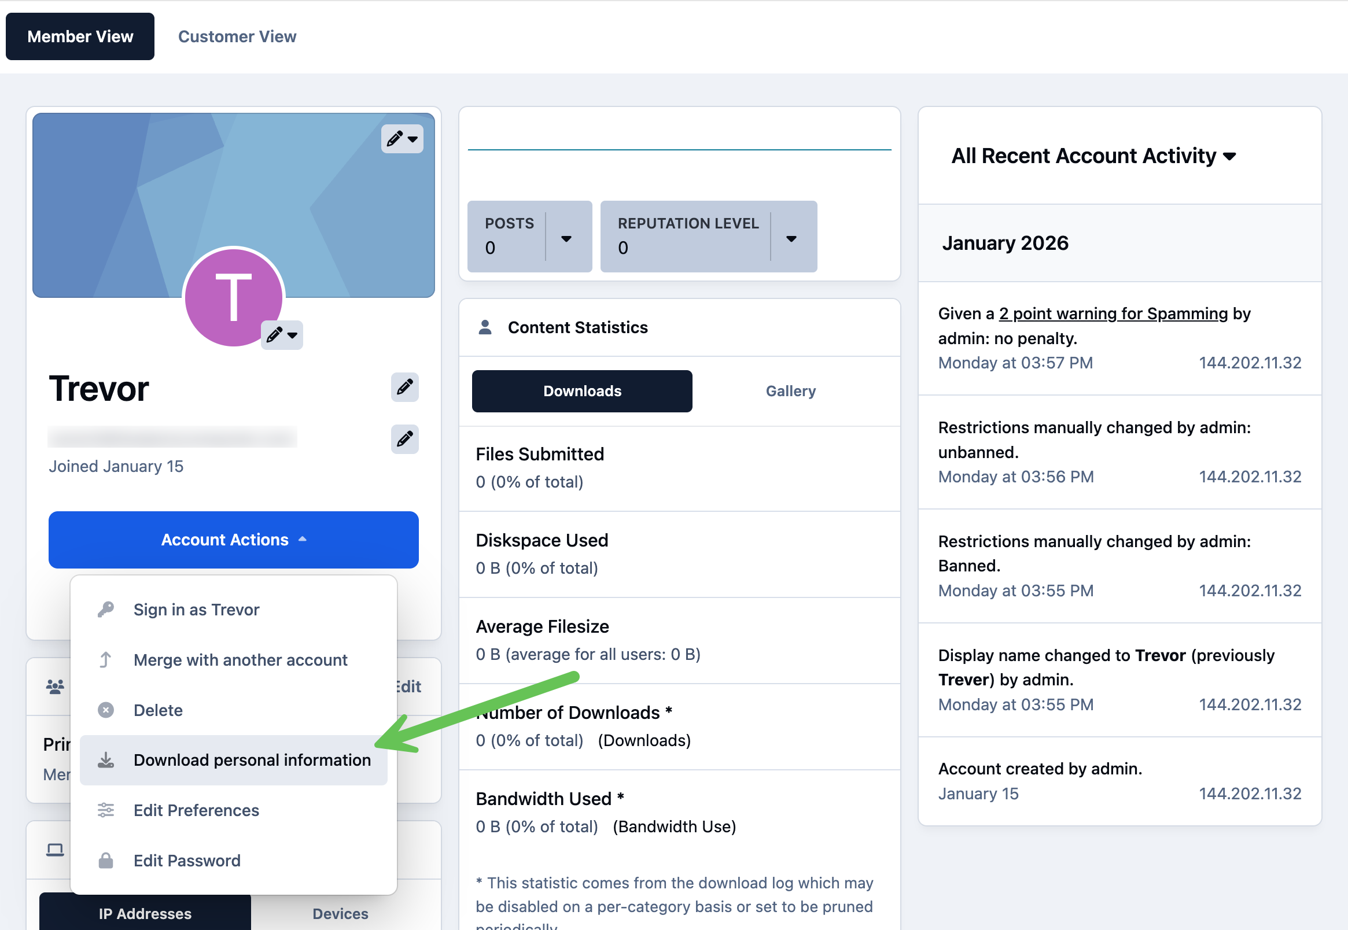Switch to Customer View tab
The image size is (1348, 930).
237,36
